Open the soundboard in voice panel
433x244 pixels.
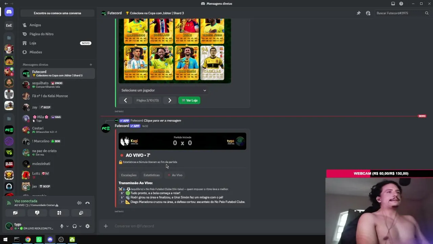[x=81, y=213]
